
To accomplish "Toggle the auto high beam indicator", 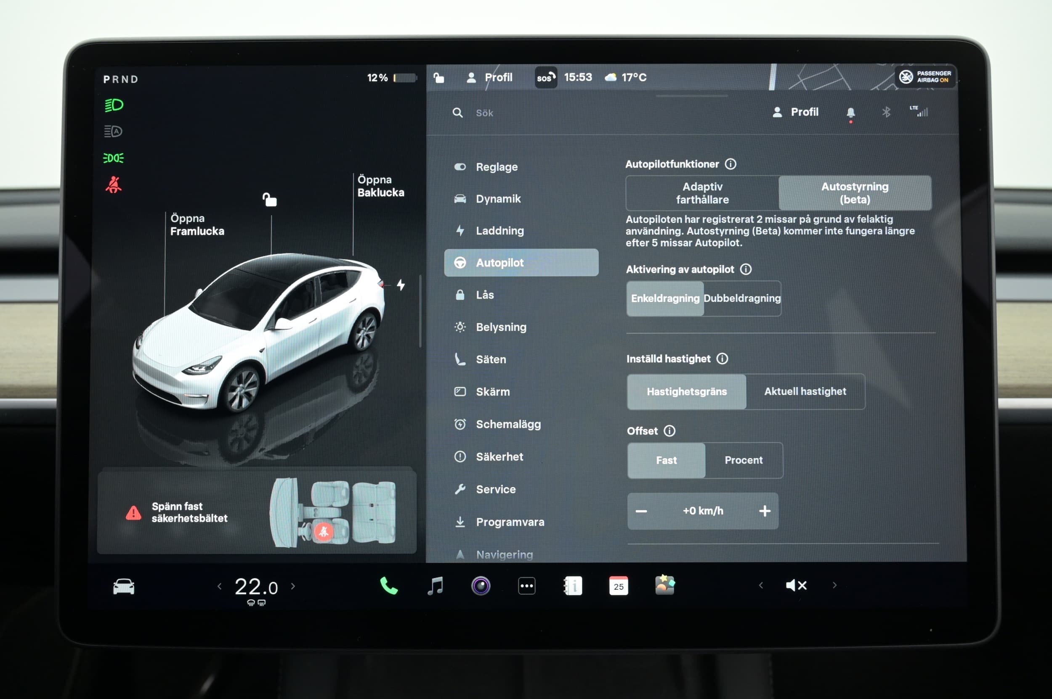I will 113,132.
